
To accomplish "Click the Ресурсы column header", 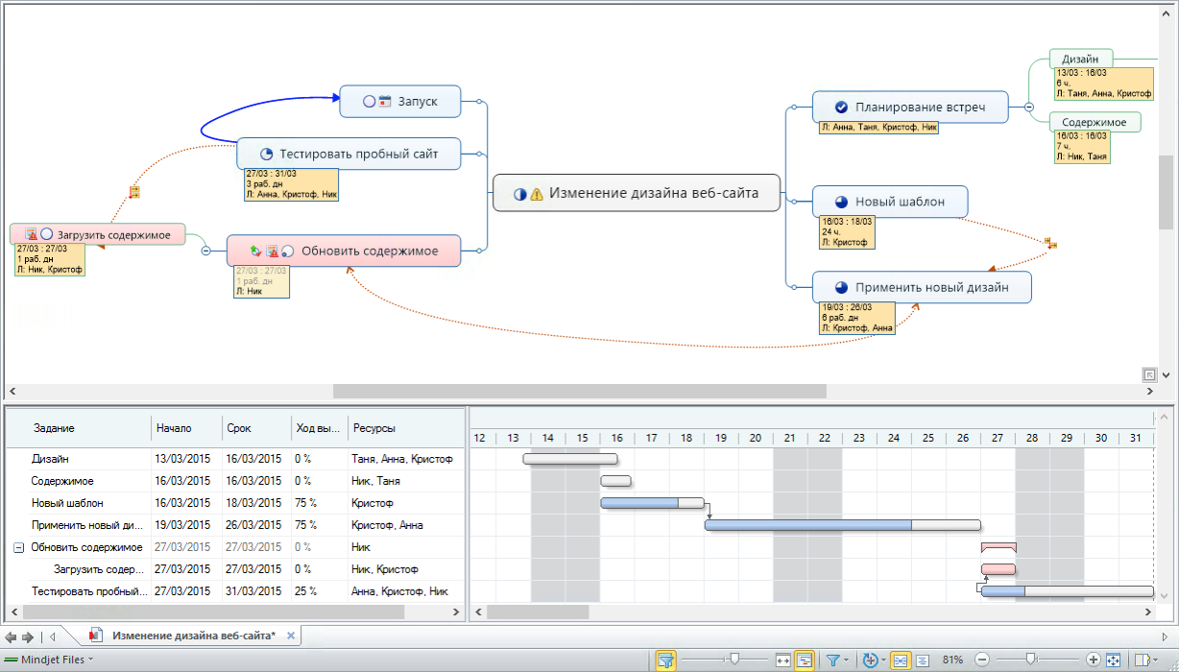I will 374,428.
